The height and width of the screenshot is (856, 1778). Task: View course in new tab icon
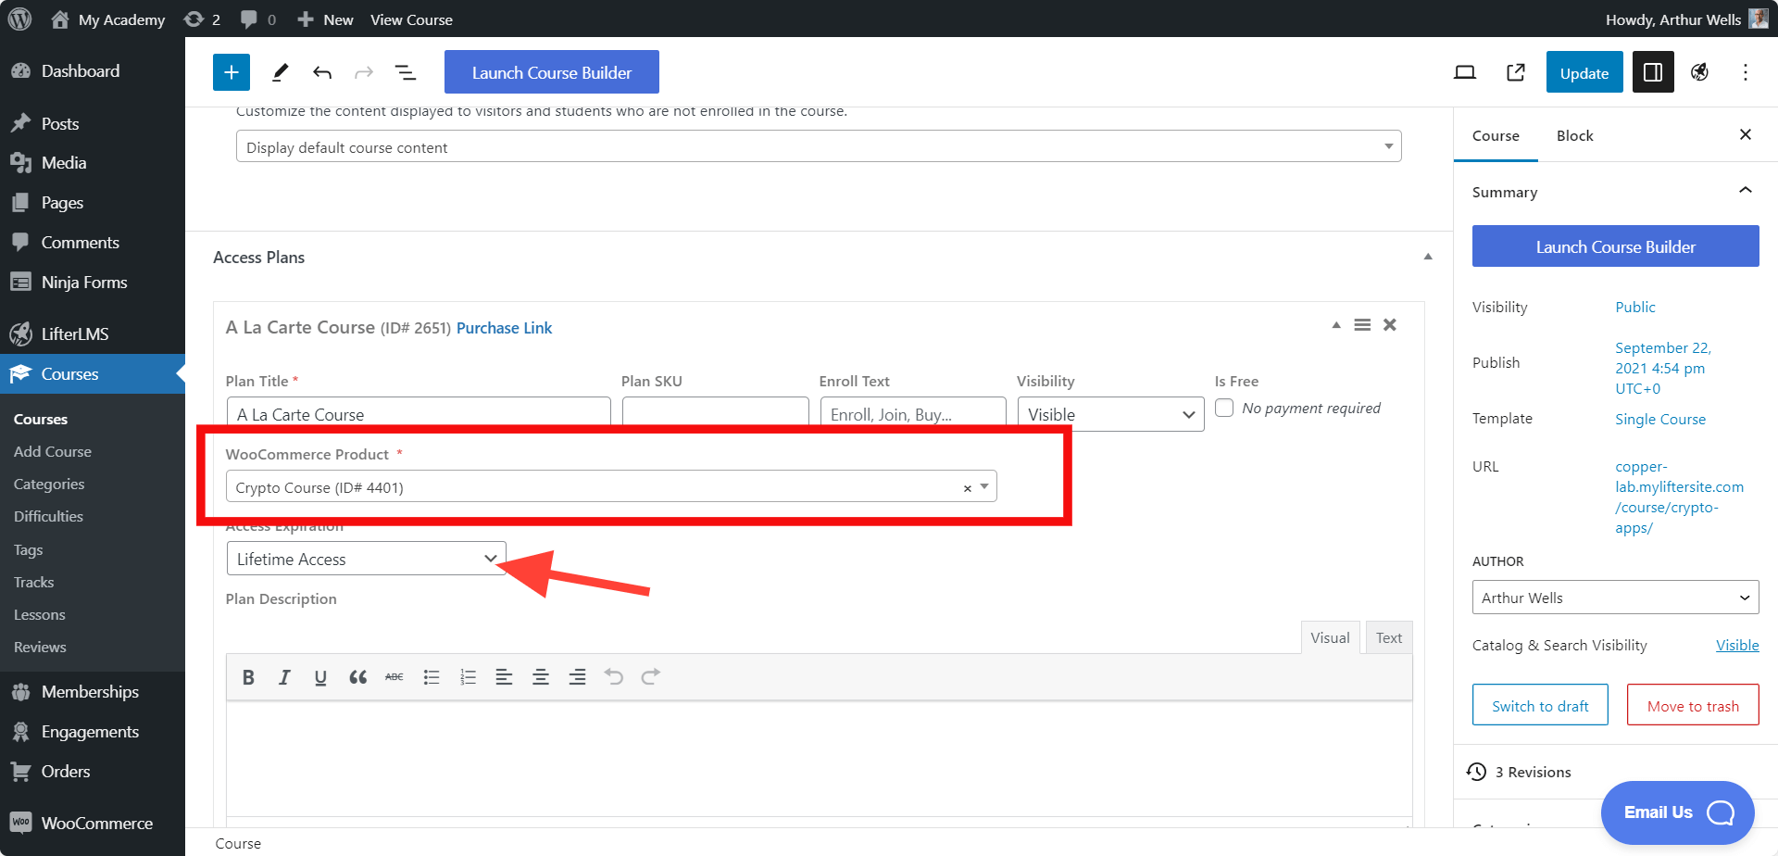pos(1516,72)
